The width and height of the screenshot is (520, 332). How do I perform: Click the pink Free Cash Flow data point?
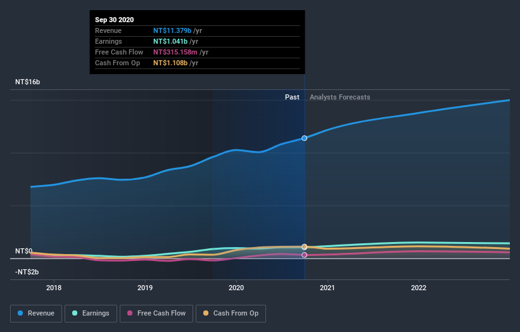click(x=304, y=255)
